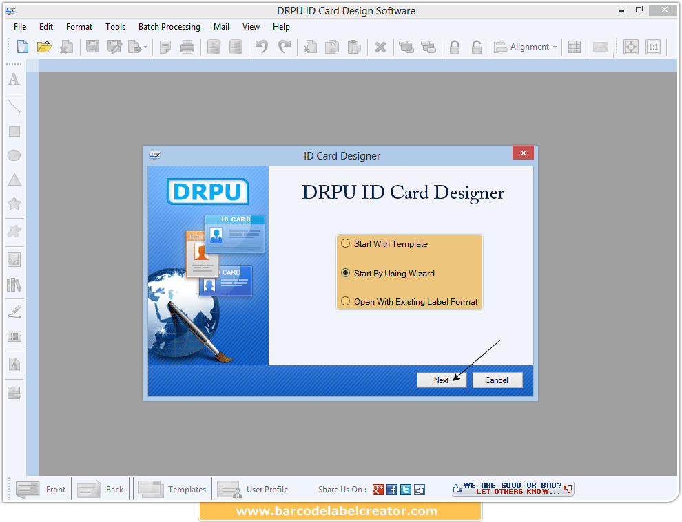The width and height of the screenshot is (682, 522).
Task: Share on Google Plus icon
Action: 378,490
